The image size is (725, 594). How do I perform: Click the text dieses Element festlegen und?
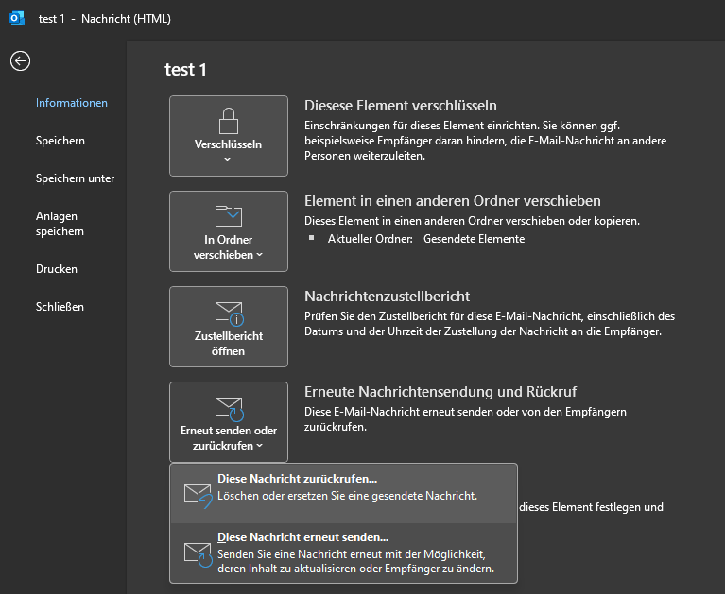(x=591, y=507)
